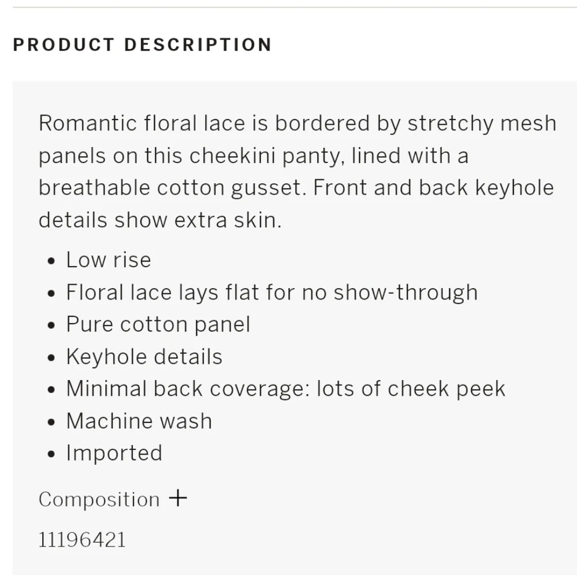Click the "Keyhole details" bullet item
The height and width of the screenshot is (578, 577).
(144, 357)
